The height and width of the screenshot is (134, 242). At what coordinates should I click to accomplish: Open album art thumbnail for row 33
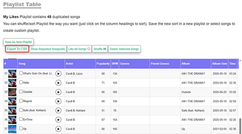(12, 92)
